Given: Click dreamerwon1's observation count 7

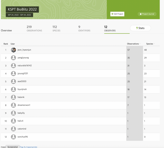Looking at the screenshot, I should [x=128, y=105].
